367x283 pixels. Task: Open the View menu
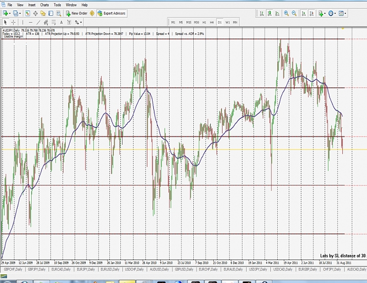(x=20, y=5)
